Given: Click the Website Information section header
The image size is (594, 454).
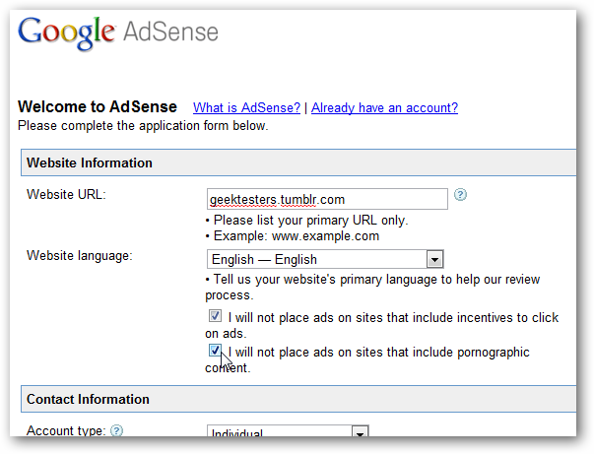Looking at the screenshot, I should (298, 162).
